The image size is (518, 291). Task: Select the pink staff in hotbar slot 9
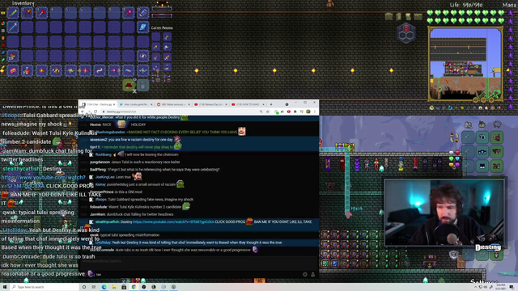point(129,13)
